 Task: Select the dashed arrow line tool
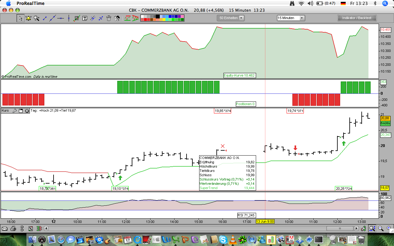[101, 18]
